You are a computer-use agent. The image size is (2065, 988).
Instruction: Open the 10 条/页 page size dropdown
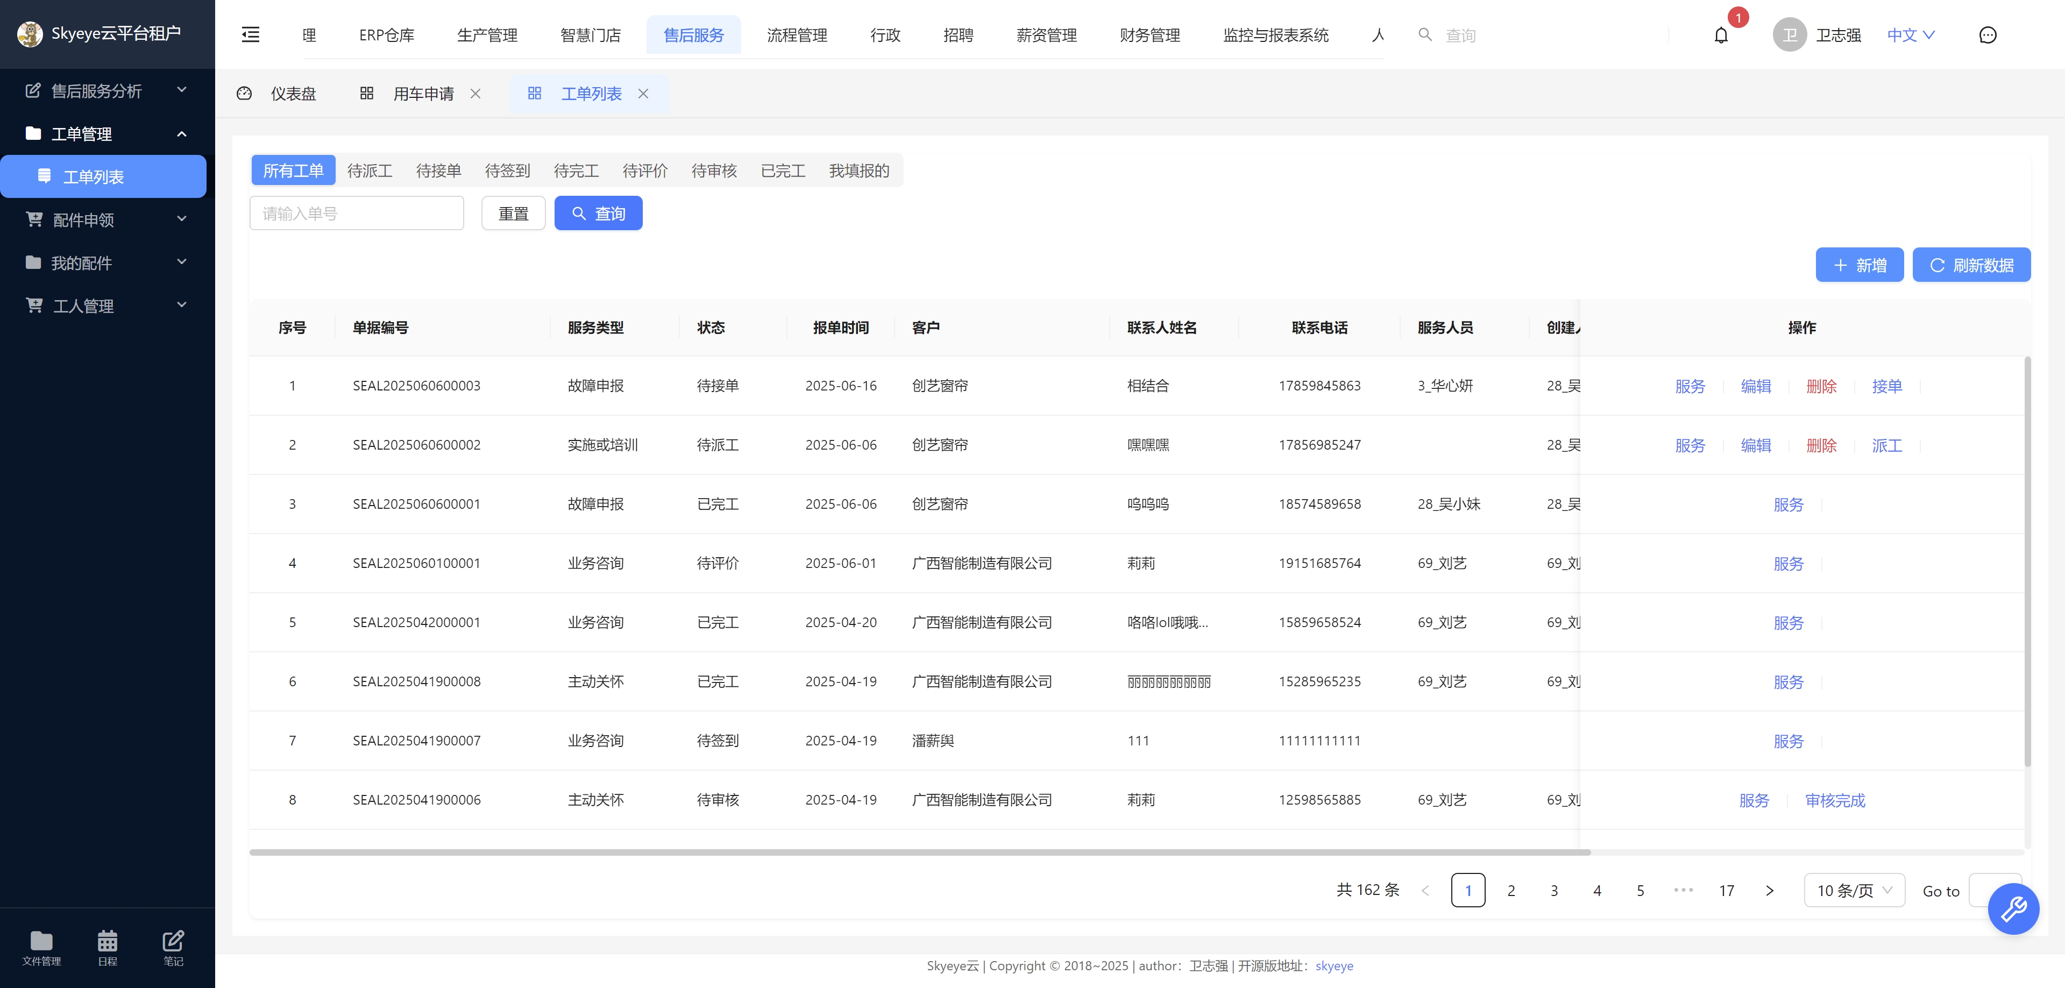(x=1854, y=890)
